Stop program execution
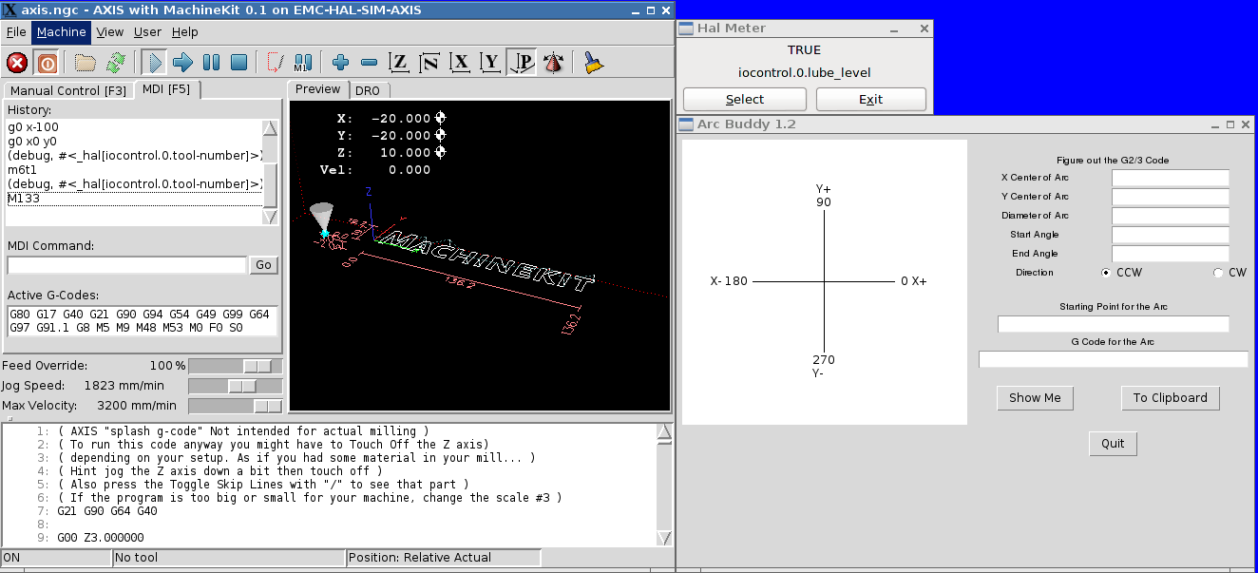The width and height of the screenshot is (1258, 573). (239, 63)
